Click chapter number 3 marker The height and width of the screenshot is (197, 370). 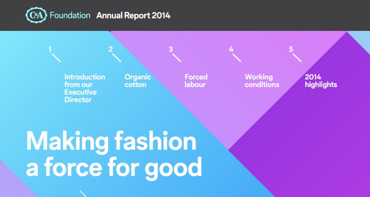[171, 49]
